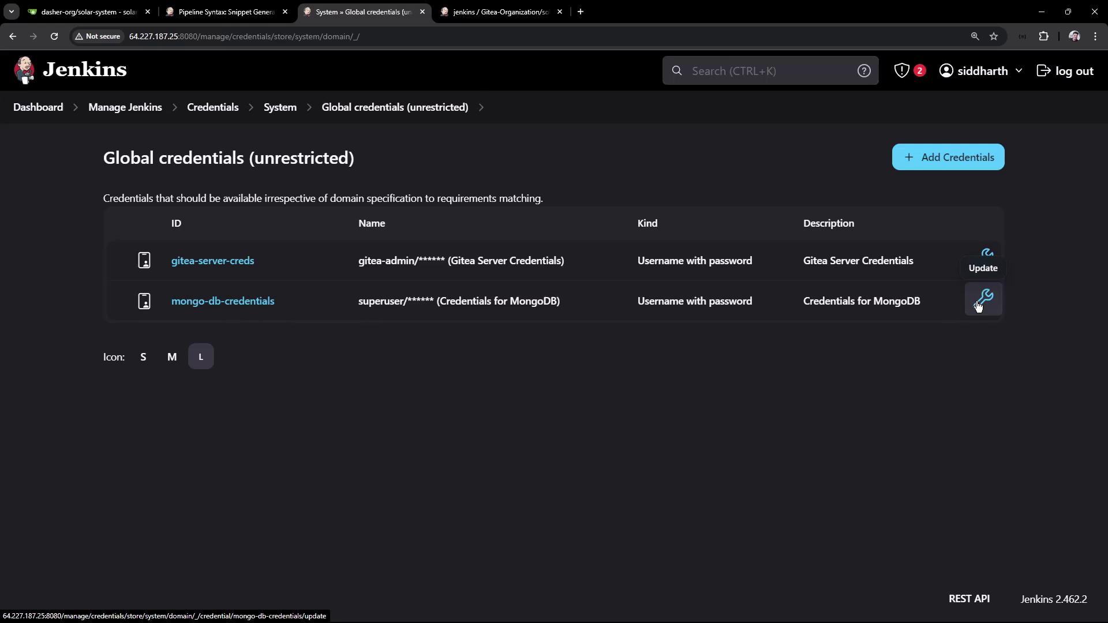This screenshot has width=1108, height=623.
Task: Click the search help question mark icon
Action: (x=863, y=70)
